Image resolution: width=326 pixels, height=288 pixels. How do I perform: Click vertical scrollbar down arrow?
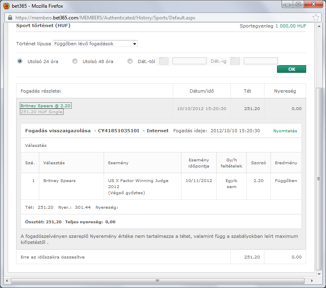(319, 274)
